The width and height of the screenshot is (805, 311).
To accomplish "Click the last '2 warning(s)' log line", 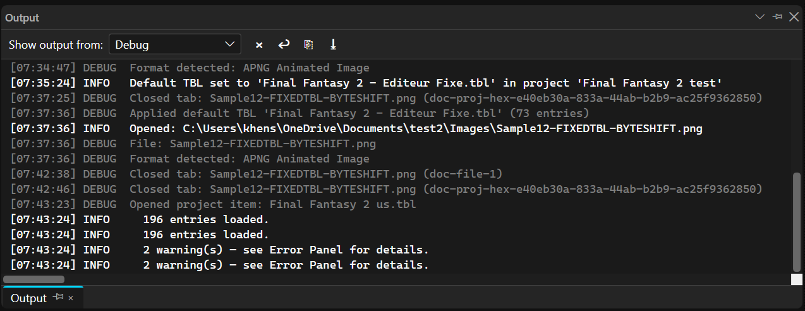I will (x=220, y=265).
